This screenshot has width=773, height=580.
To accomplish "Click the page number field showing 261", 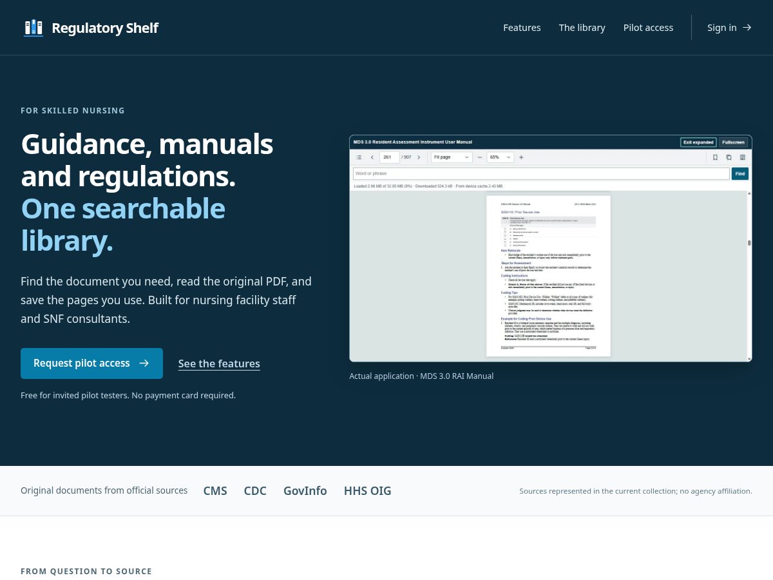I will click(389, 157).
